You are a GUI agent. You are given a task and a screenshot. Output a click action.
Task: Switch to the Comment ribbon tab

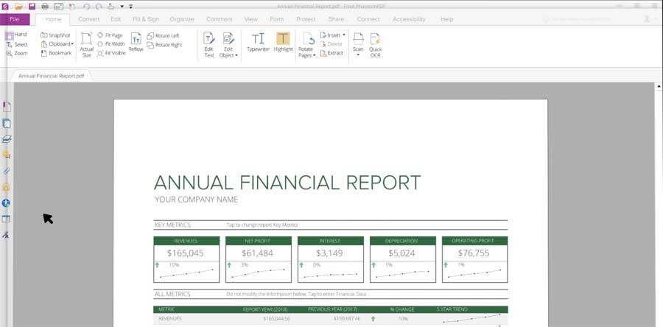click(219, 19)
